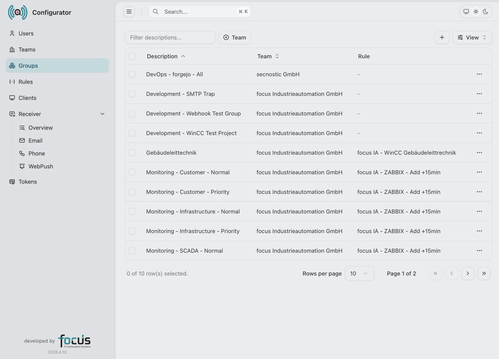Collapse the Receiver section chevron
Image resolution: width=499 pixels, height=359 pixels.
point(102,114)
